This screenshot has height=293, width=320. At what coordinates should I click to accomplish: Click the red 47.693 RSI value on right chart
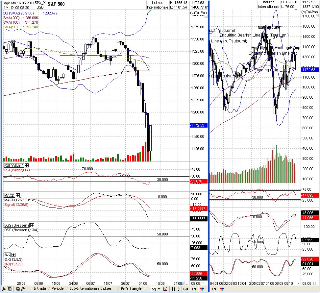tap(309, 195)
